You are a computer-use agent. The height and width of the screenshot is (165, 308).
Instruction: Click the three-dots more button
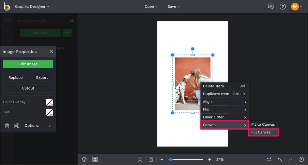point(67,33)
